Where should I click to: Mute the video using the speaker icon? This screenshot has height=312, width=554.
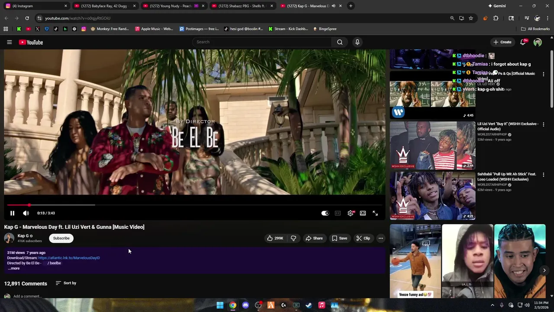click(26, 213)
